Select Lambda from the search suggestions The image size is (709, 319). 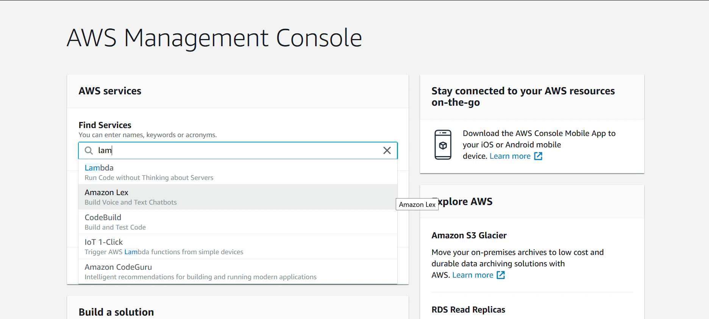click(x=99, y=168)
